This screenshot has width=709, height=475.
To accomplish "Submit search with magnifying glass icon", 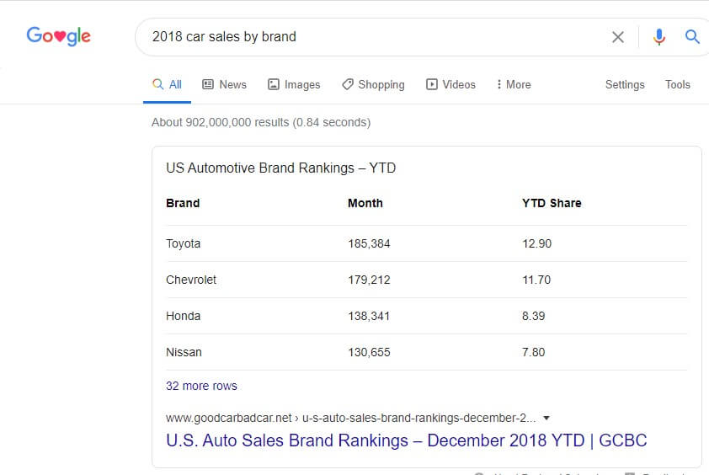I will pyautogui.click(x=692, y=37).
